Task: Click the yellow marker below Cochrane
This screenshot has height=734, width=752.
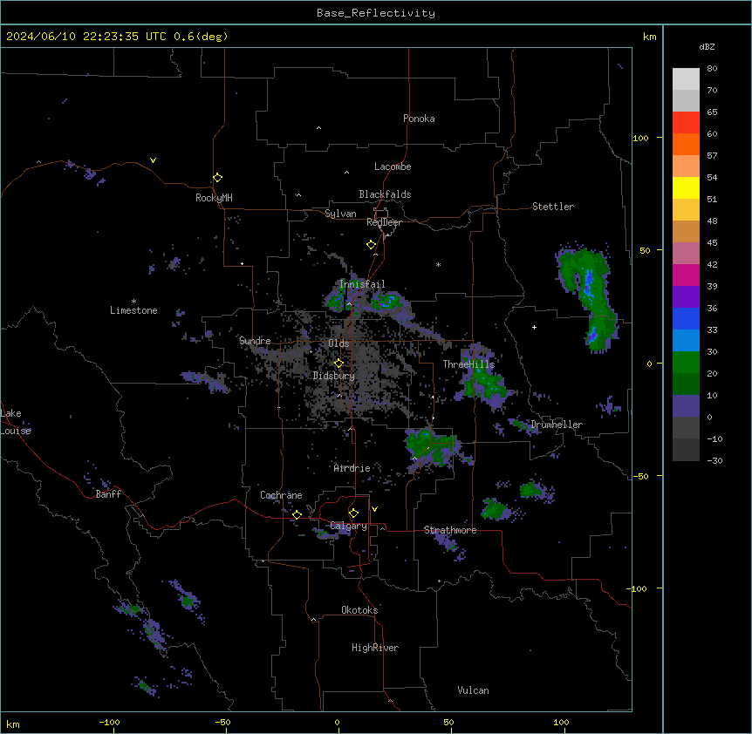Action: point(297,514)
